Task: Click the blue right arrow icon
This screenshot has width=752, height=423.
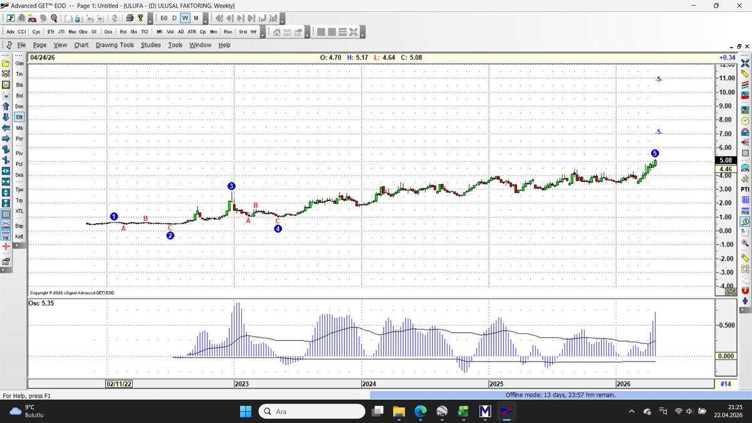Action: (x=6, y=138)
